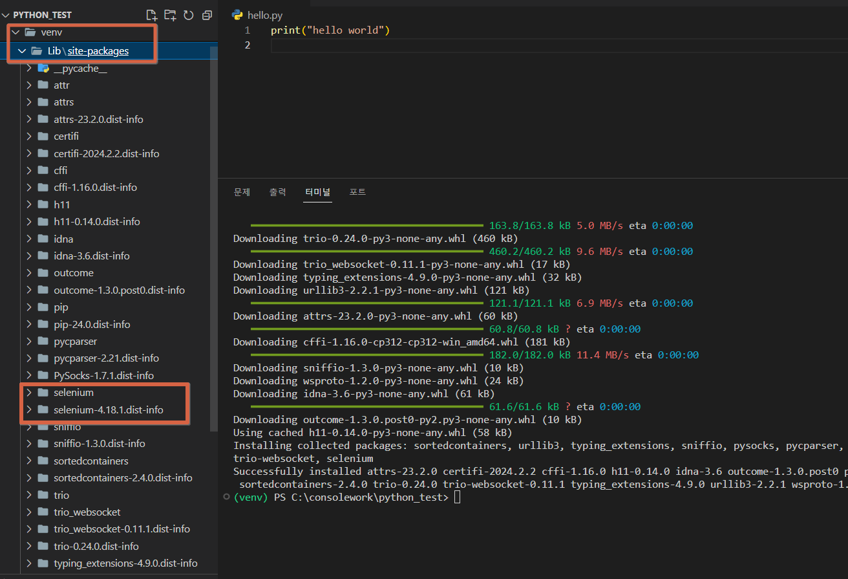Image resolution: width=848 pixels, height=579 pixels.
Task: Expand the trio_websocket folder chevron
Action: tap(28, 512)
